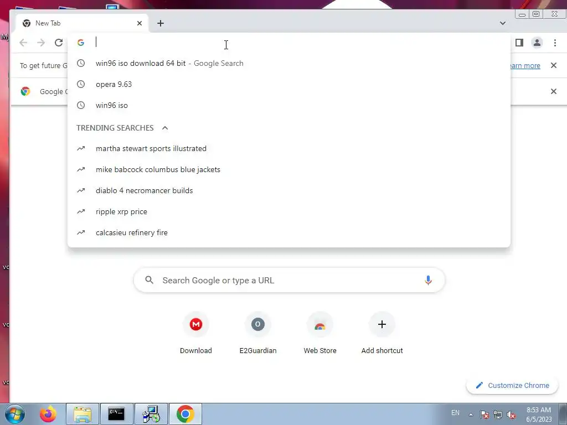Click the Add shortcut tile
Viewport: 567px width, 425px height.
pyautogui.click(x=382, y=334)
